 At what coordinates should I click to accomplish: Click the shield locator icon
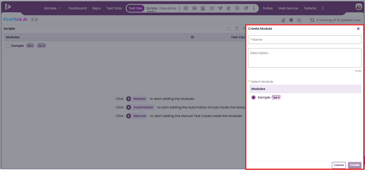(237, 8)
